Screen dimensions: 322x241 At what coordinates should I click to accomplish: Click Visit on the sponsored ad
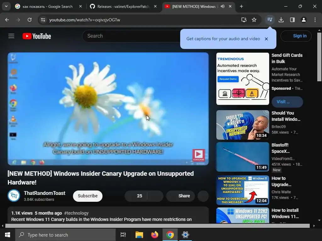(x=287, y=102)
